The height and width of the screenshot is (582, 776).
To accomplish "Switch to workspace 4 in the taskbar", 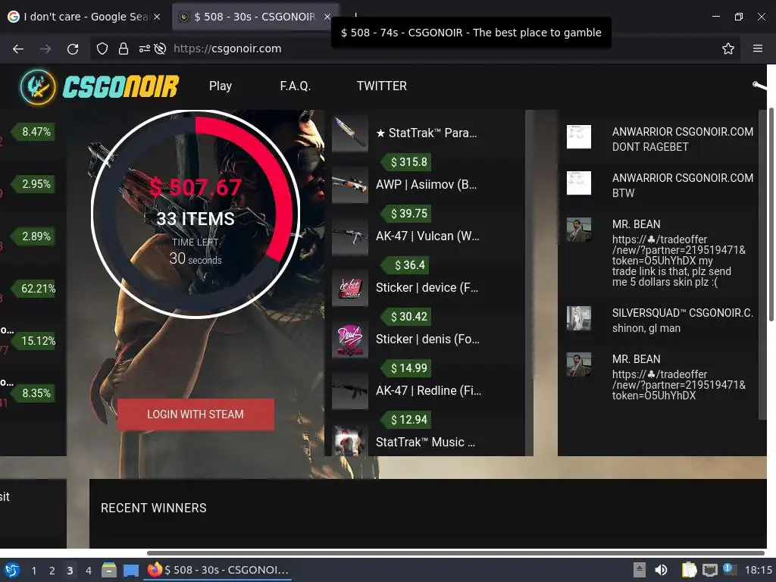I will [x=88, y=571].
